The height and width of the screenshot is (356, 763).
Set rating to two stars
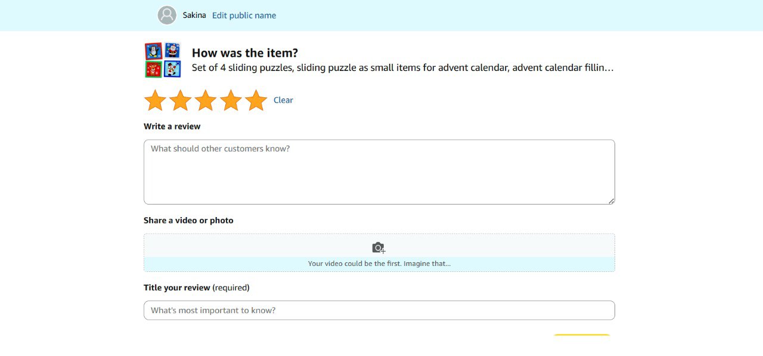coord(180,100)
